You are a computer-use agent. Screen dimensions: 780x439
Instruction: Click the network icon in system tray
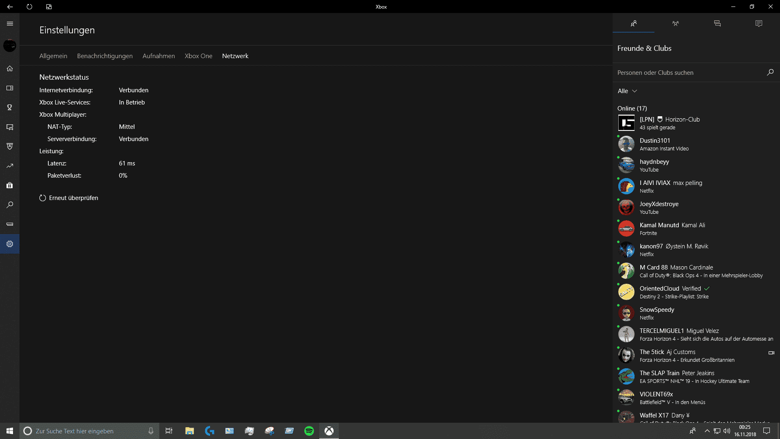click(x=717, y=431)
